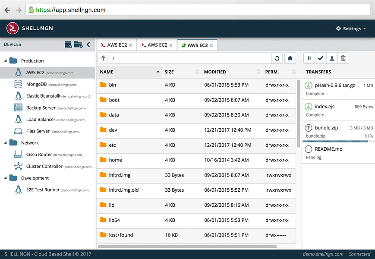
Task: Sort files by the Modified column
Action: coord(231,72)
